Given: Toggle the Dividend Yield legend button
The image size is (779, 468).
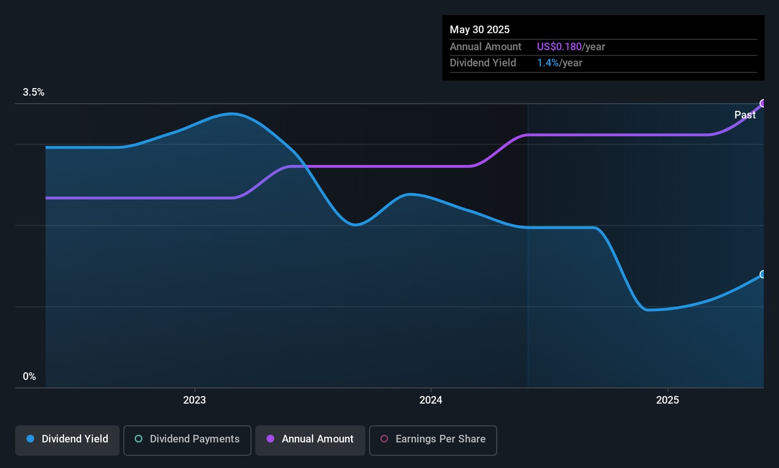Looking at the screenshot, I should [67, 440].
